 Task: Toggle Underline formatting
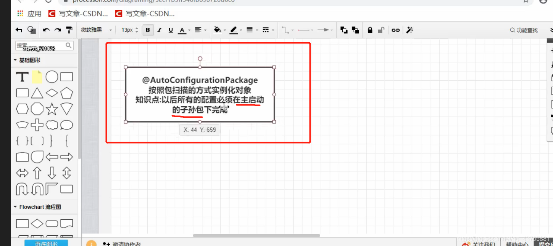tap(171, 30)
